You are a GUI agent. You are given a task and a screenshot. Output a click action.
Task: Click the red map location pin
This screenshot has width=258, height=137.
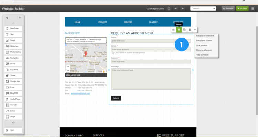(86, 54)
